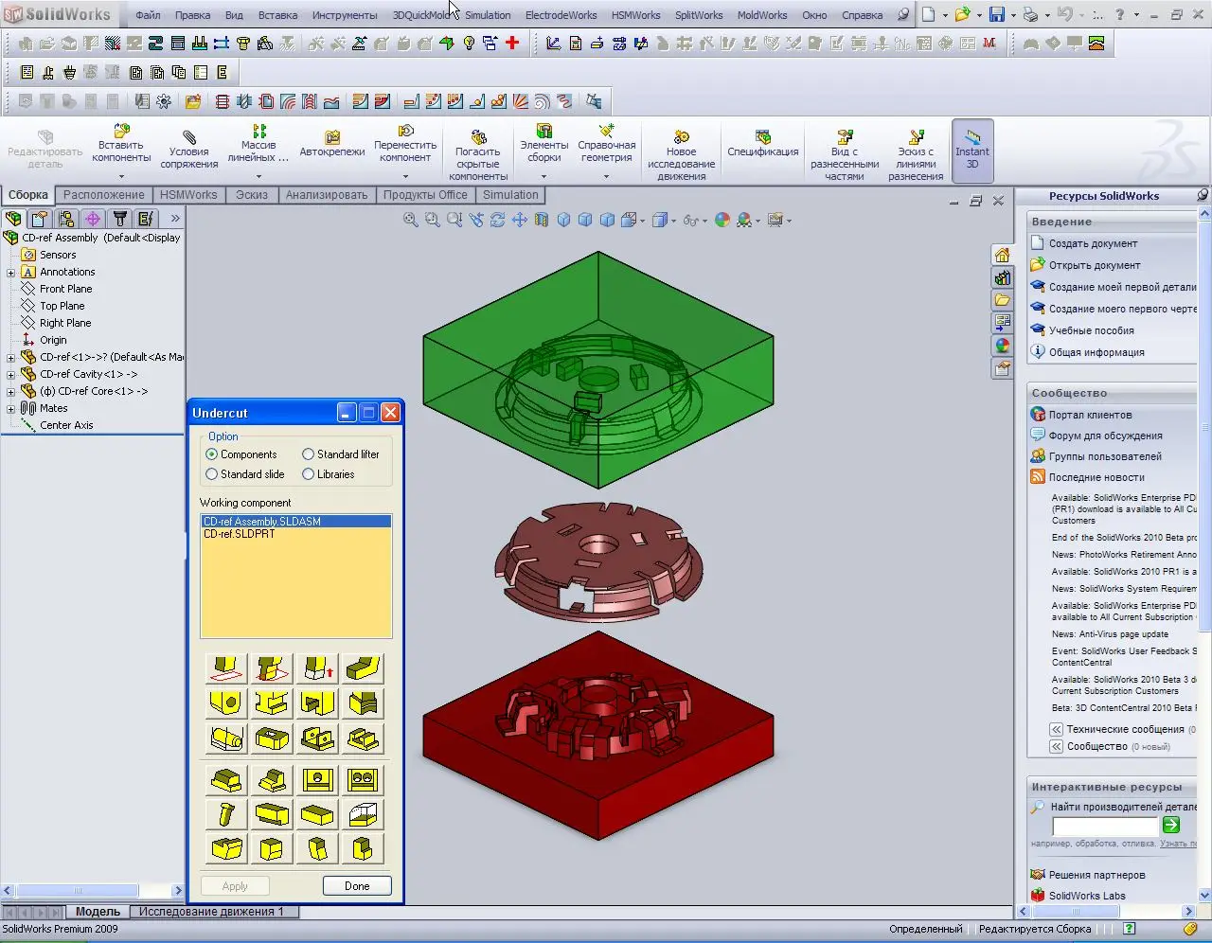The height and width of the screenshot is (943, 1212).
Task: Open the Save button dropdown arrow
Action: point(1012,15)
